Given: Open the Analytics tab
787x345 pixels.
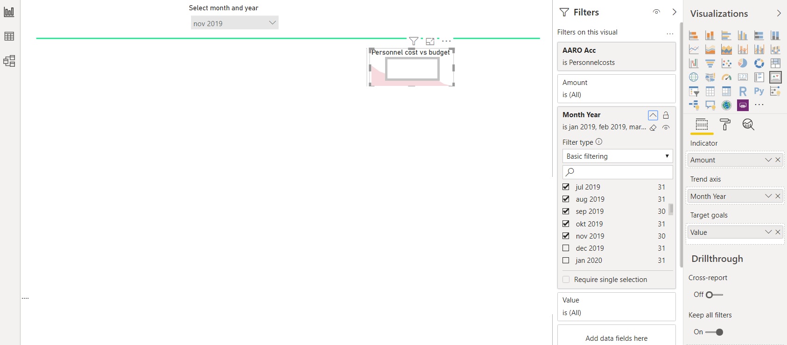Looking at the screenshot, I should point(748,124).
